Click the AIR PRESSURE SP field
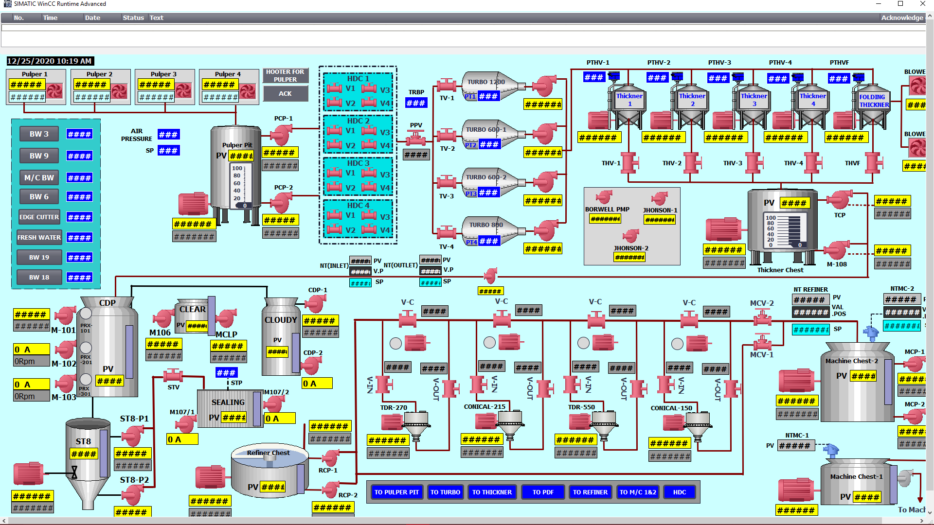 point(168,151)
